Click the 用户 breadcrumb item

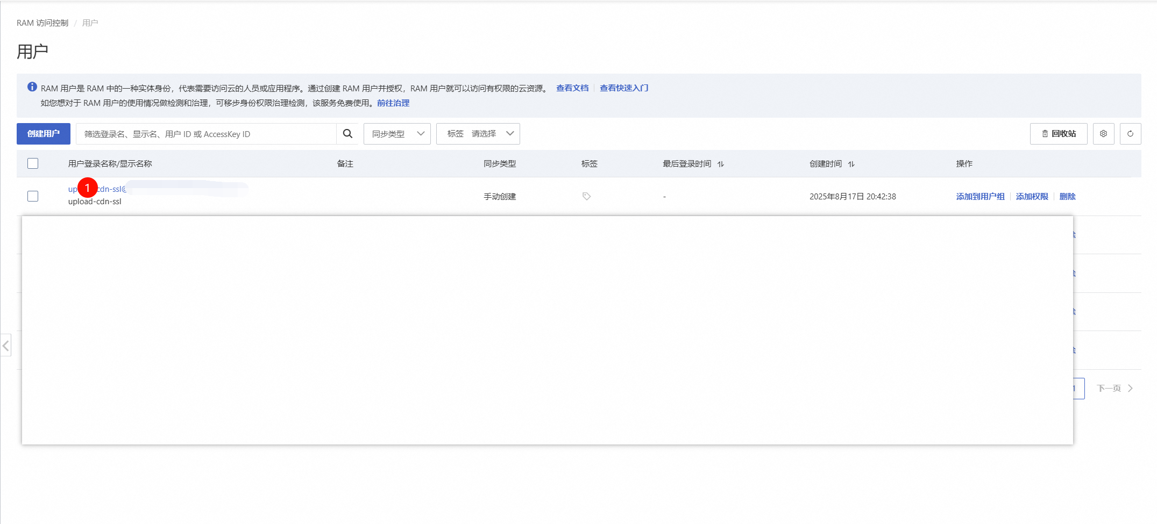point(90,23)
